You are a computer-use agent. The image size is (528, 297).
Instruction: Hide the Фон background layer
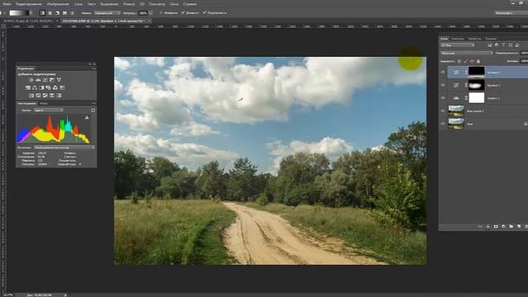443,124
